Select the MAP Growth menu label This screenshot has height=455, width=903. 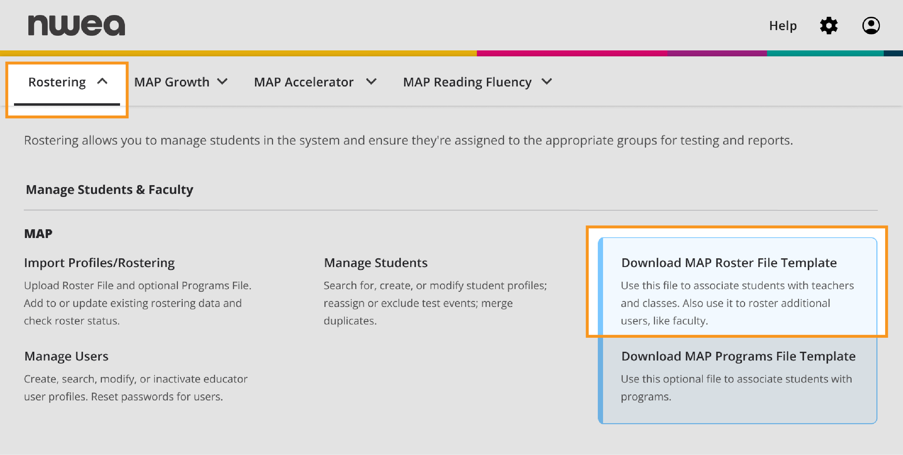coord(171,82)
